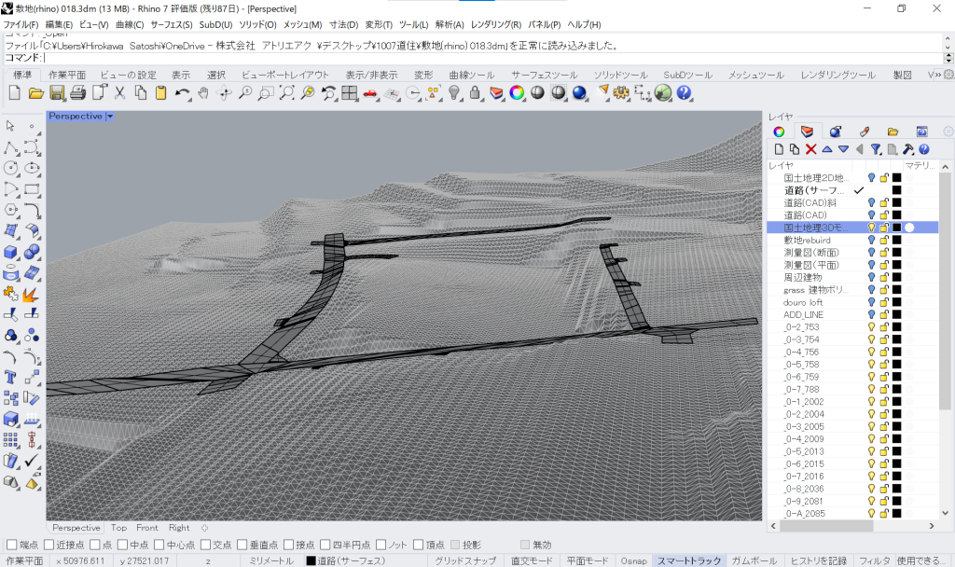Open file with the folder icon
955x567 pixels.
coord(36,93)
